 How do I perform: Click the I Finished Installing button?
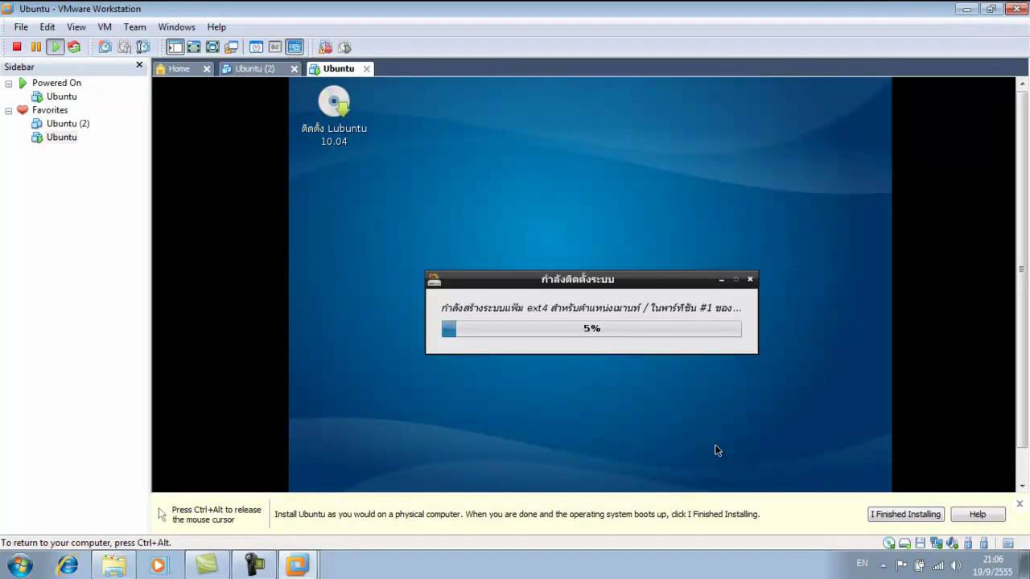point(905,515)
